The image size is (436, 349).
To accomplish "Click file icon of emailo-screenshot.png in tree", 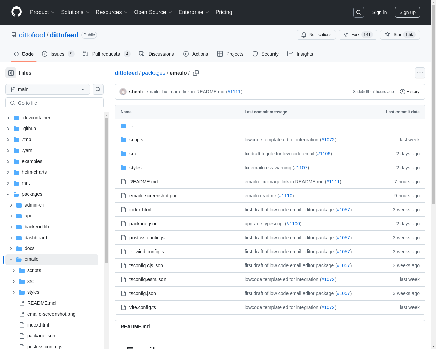I will pyautogui.click(x=22, y=314).
